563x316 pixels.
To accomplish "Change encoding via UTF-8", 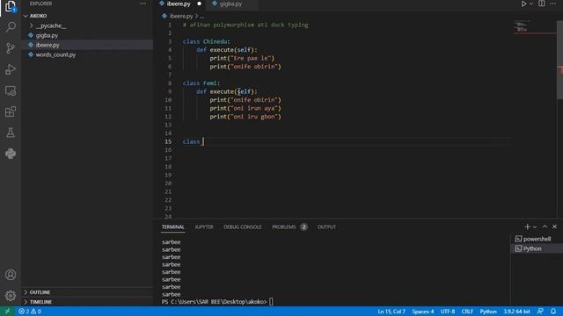I will pos(448,312).
